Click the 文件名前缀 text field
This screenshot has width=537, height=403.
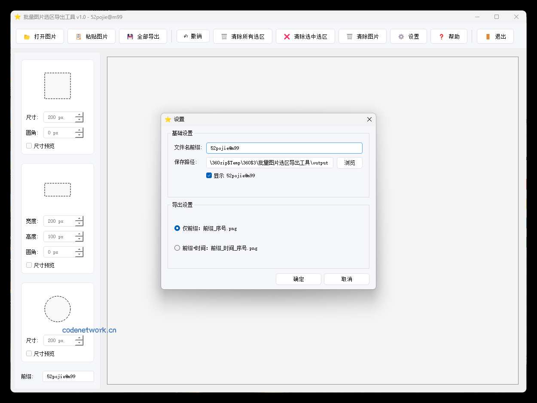pos(284,148)
